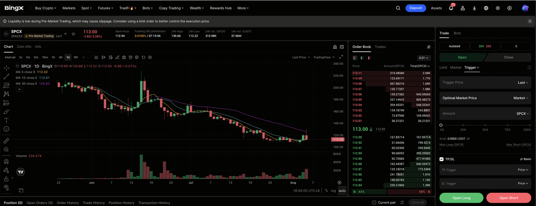536x206 pixels.
Task: Click the TradingView logo badge
Action: point(21,171)
